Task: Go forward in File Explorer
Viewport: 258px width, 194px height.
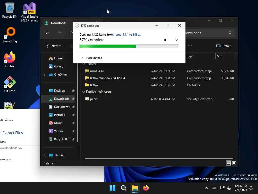Action: 59,33
